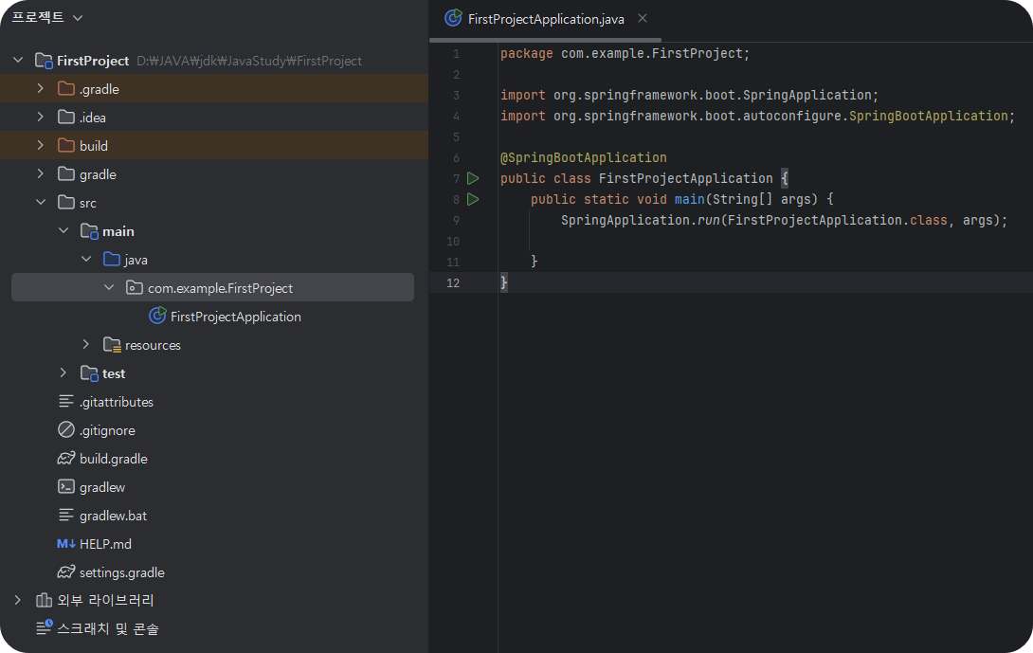This screenshot has height=653, width=1033.
Task: Run the class from line 7 gutter
Action: click(x=472, y=178)
